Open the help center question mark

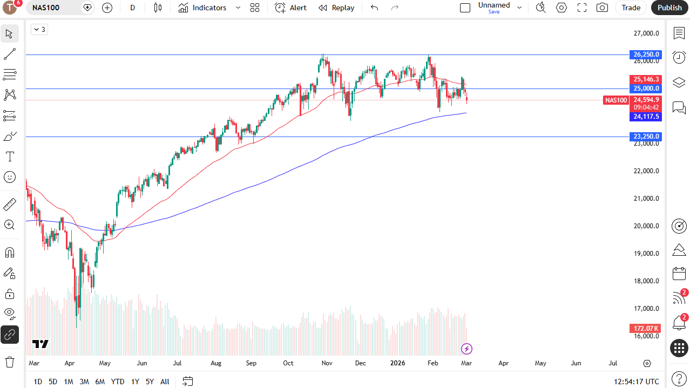[x=679, y=379]
